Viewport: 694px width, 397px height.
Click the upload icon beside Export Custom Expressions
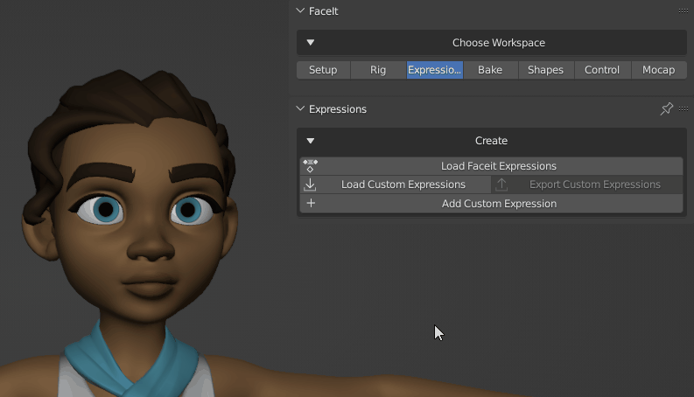tap(501, 185)
